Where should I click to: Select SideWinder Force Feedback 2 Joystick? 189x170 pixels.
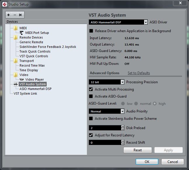pyautogui.click(x=48, y=47)
